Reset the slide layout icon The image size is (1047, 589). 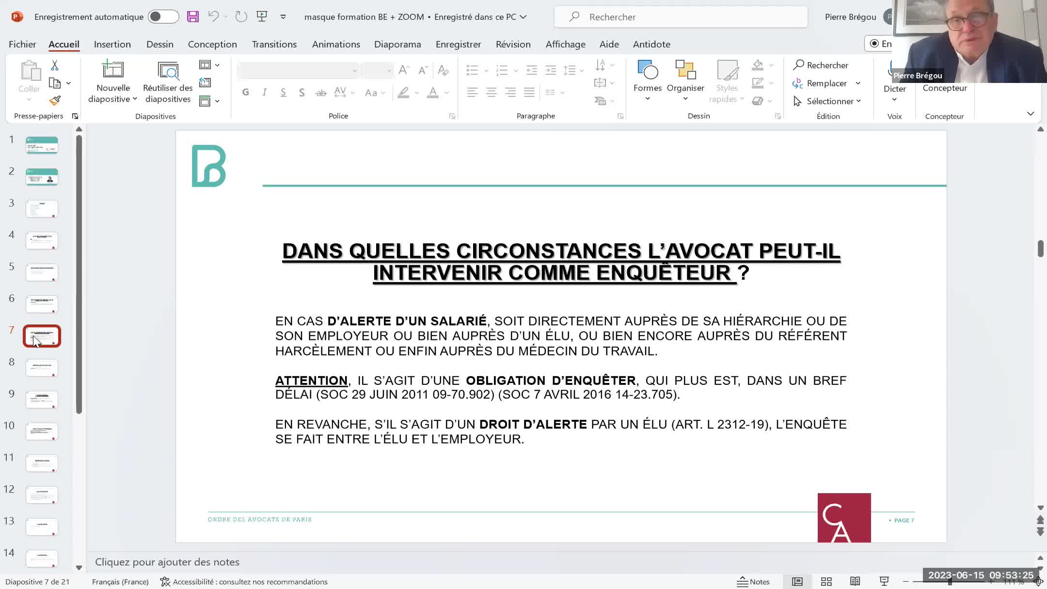point(205,82)
